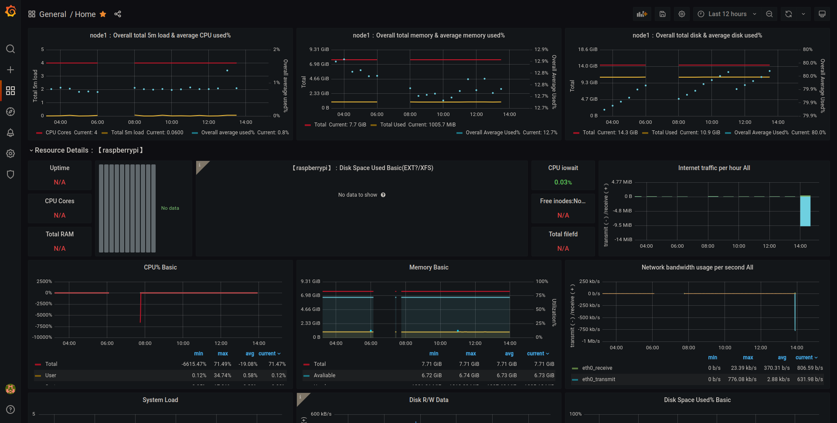The image size is (837, 423).
Task: Click Disk R/W Data panel title
Action: point(429,400)
